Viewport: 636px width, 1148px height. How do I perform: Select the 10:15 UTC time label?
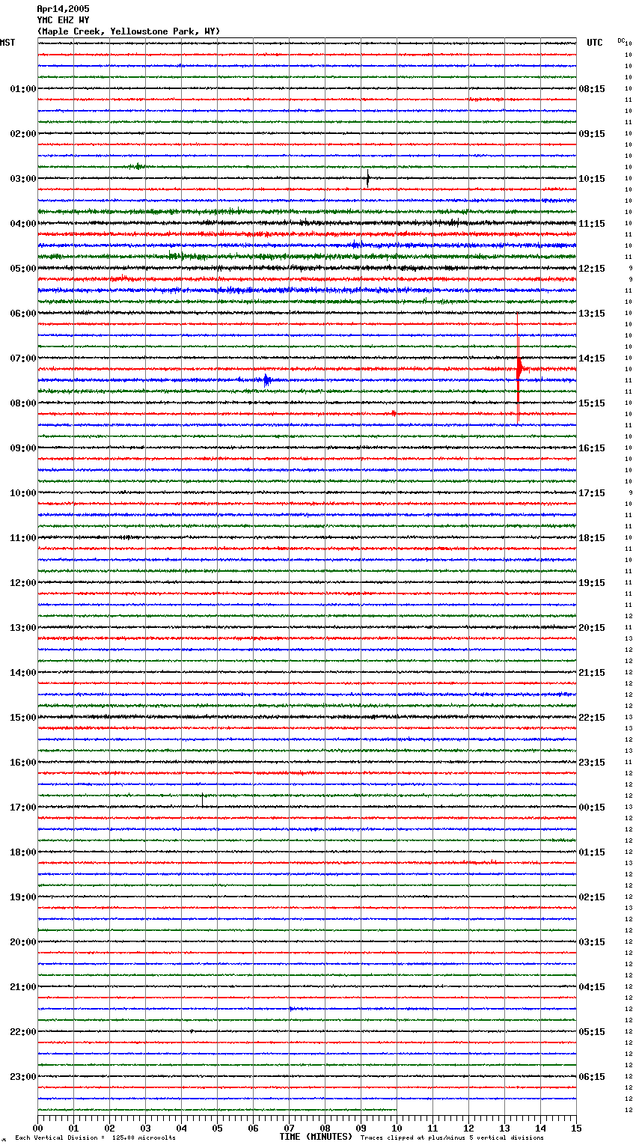(x=592, y=179)
